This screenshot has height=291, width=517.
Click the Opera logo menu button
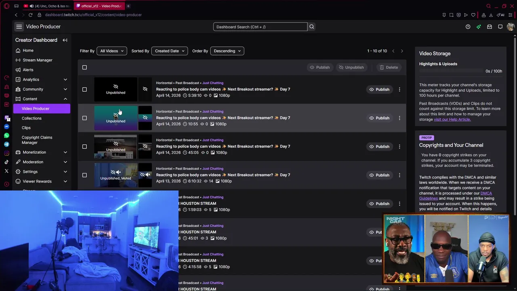coord(6,6)
